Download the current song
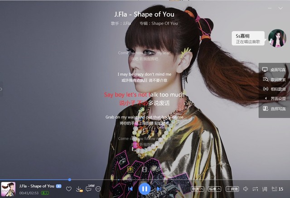This screenshot has width=290, height=198. pos(79,189)
